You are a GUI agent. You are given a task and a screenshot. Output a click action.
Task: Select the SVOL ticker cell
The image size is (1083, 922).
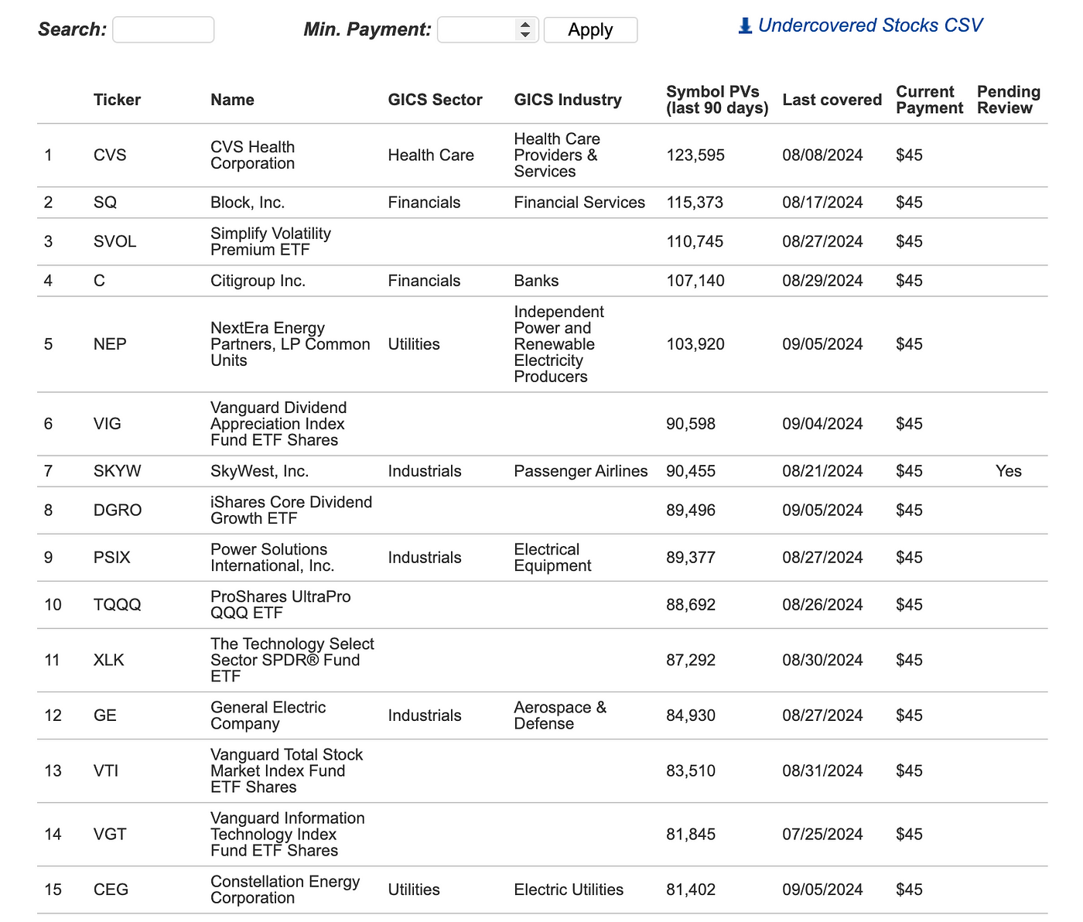(114, 242)
